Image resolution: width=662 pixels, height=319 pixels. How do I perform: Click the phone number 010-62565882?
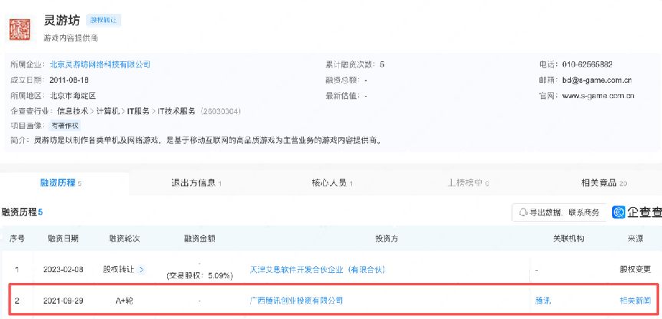(x=588, y=64)
